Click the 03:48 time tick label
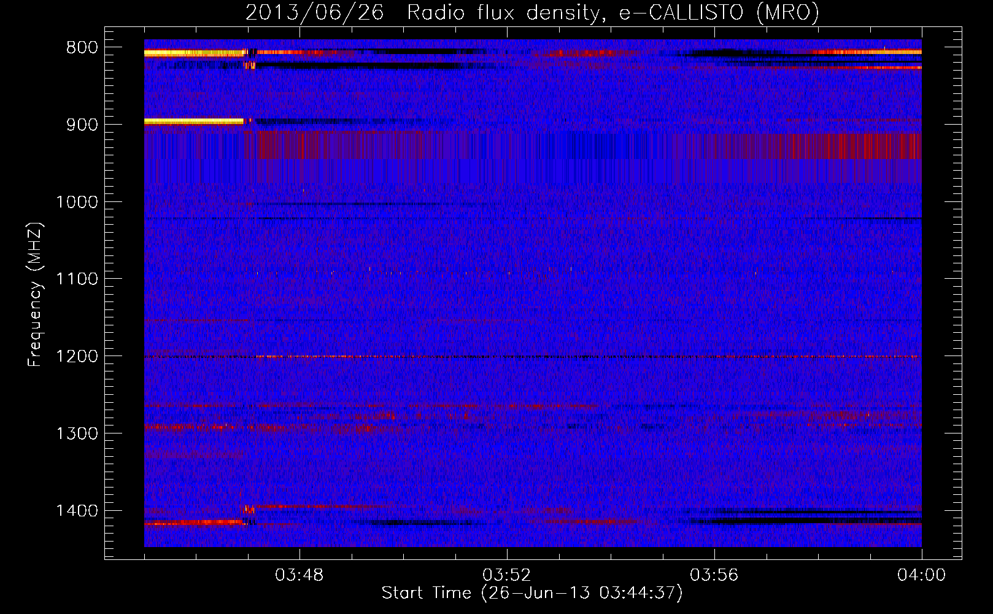This screenshot has height=614, width=993. 299,575
